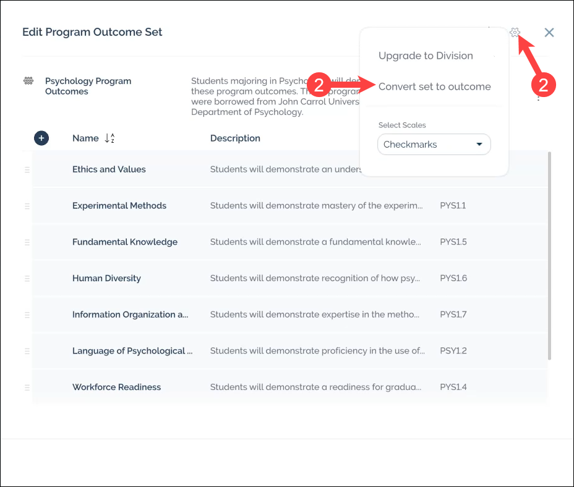Click the Name column header
Image resolution: width=574 pixels, height=487 pixels.
[85, 138]
